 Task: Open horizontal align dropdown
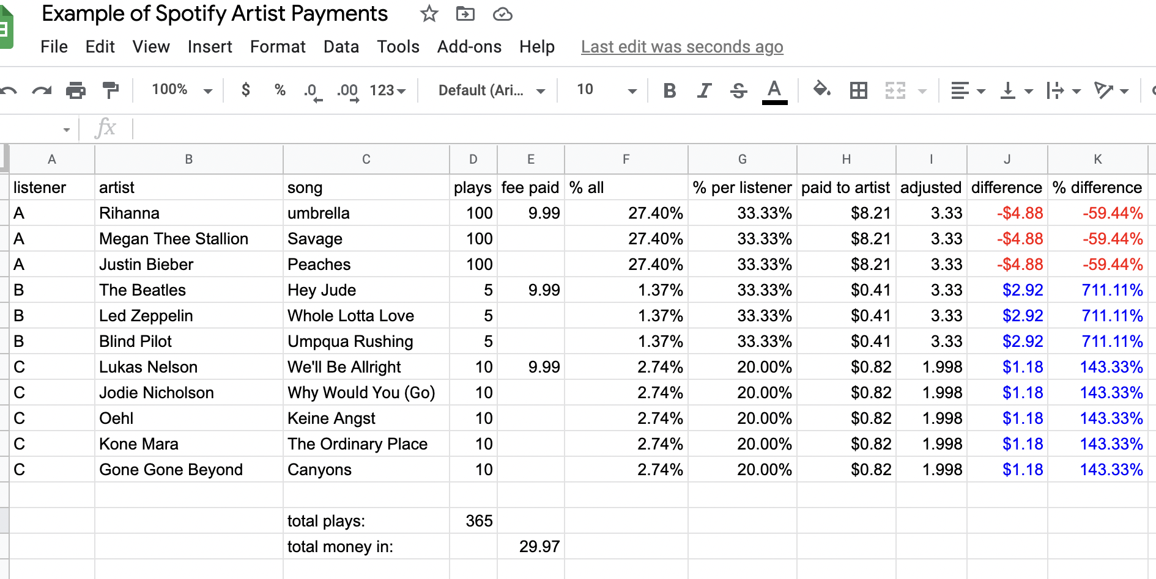click(968, 91)
